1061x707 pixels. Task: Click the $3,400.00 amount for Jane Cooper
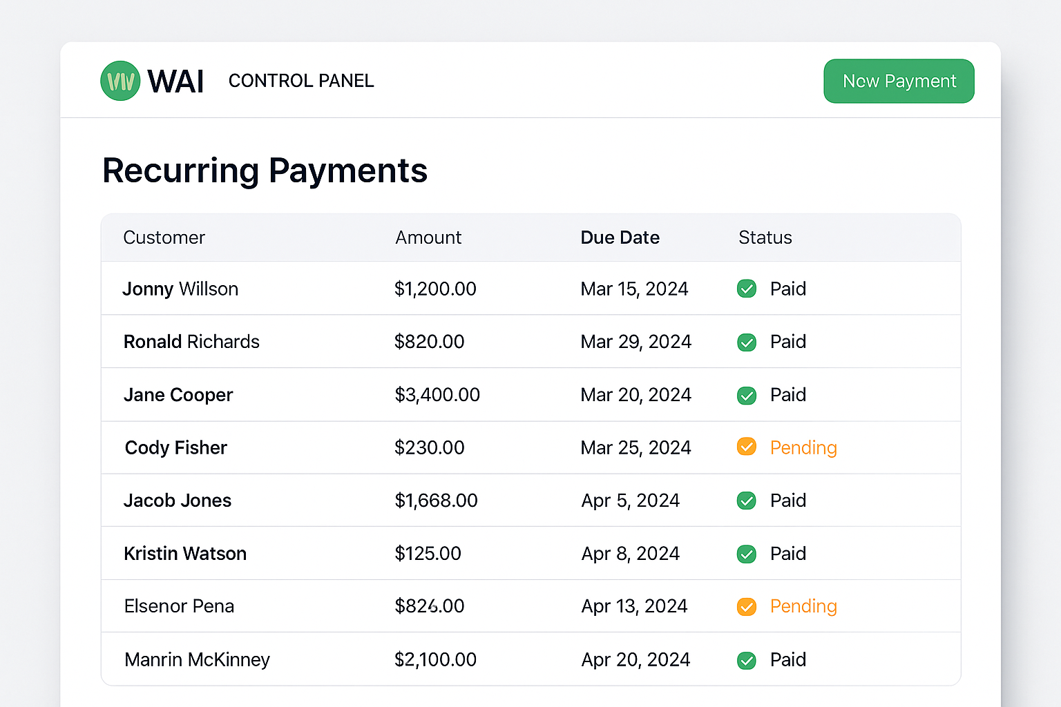click(x=437, y=395)
